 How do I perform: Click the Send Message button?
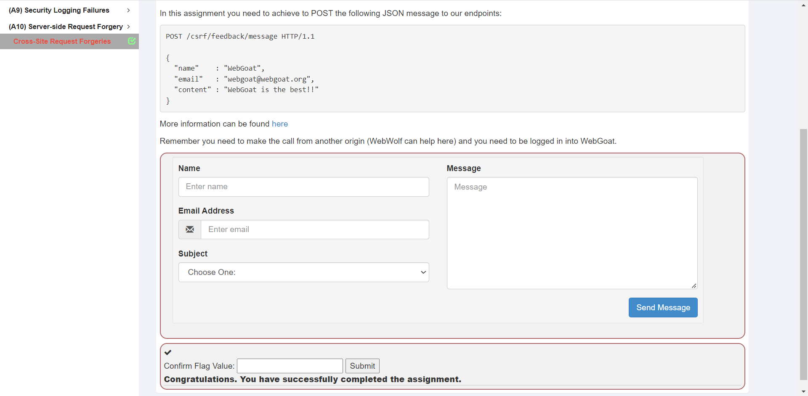click(663, 308)
